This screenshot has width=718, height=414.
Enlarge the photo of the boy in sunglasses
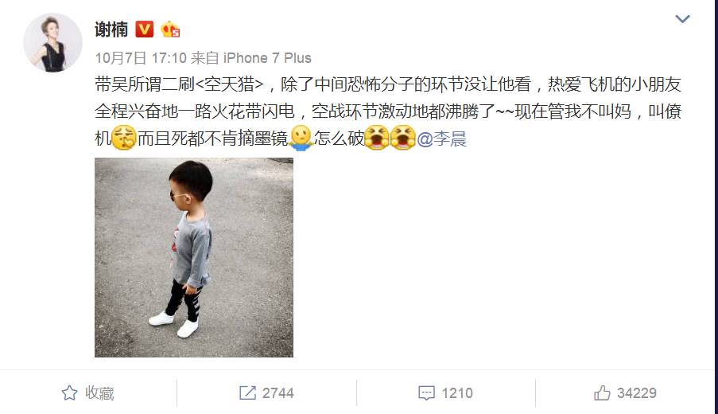point(194,258)
